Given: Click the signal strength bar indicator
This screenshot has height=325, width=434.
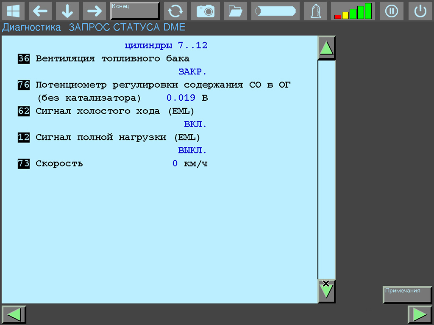Looking at the screenshot, I should tap(353, 11).
